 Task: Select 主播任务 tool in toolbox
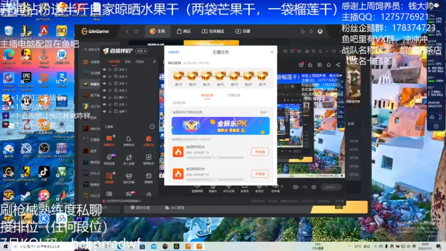148,141
